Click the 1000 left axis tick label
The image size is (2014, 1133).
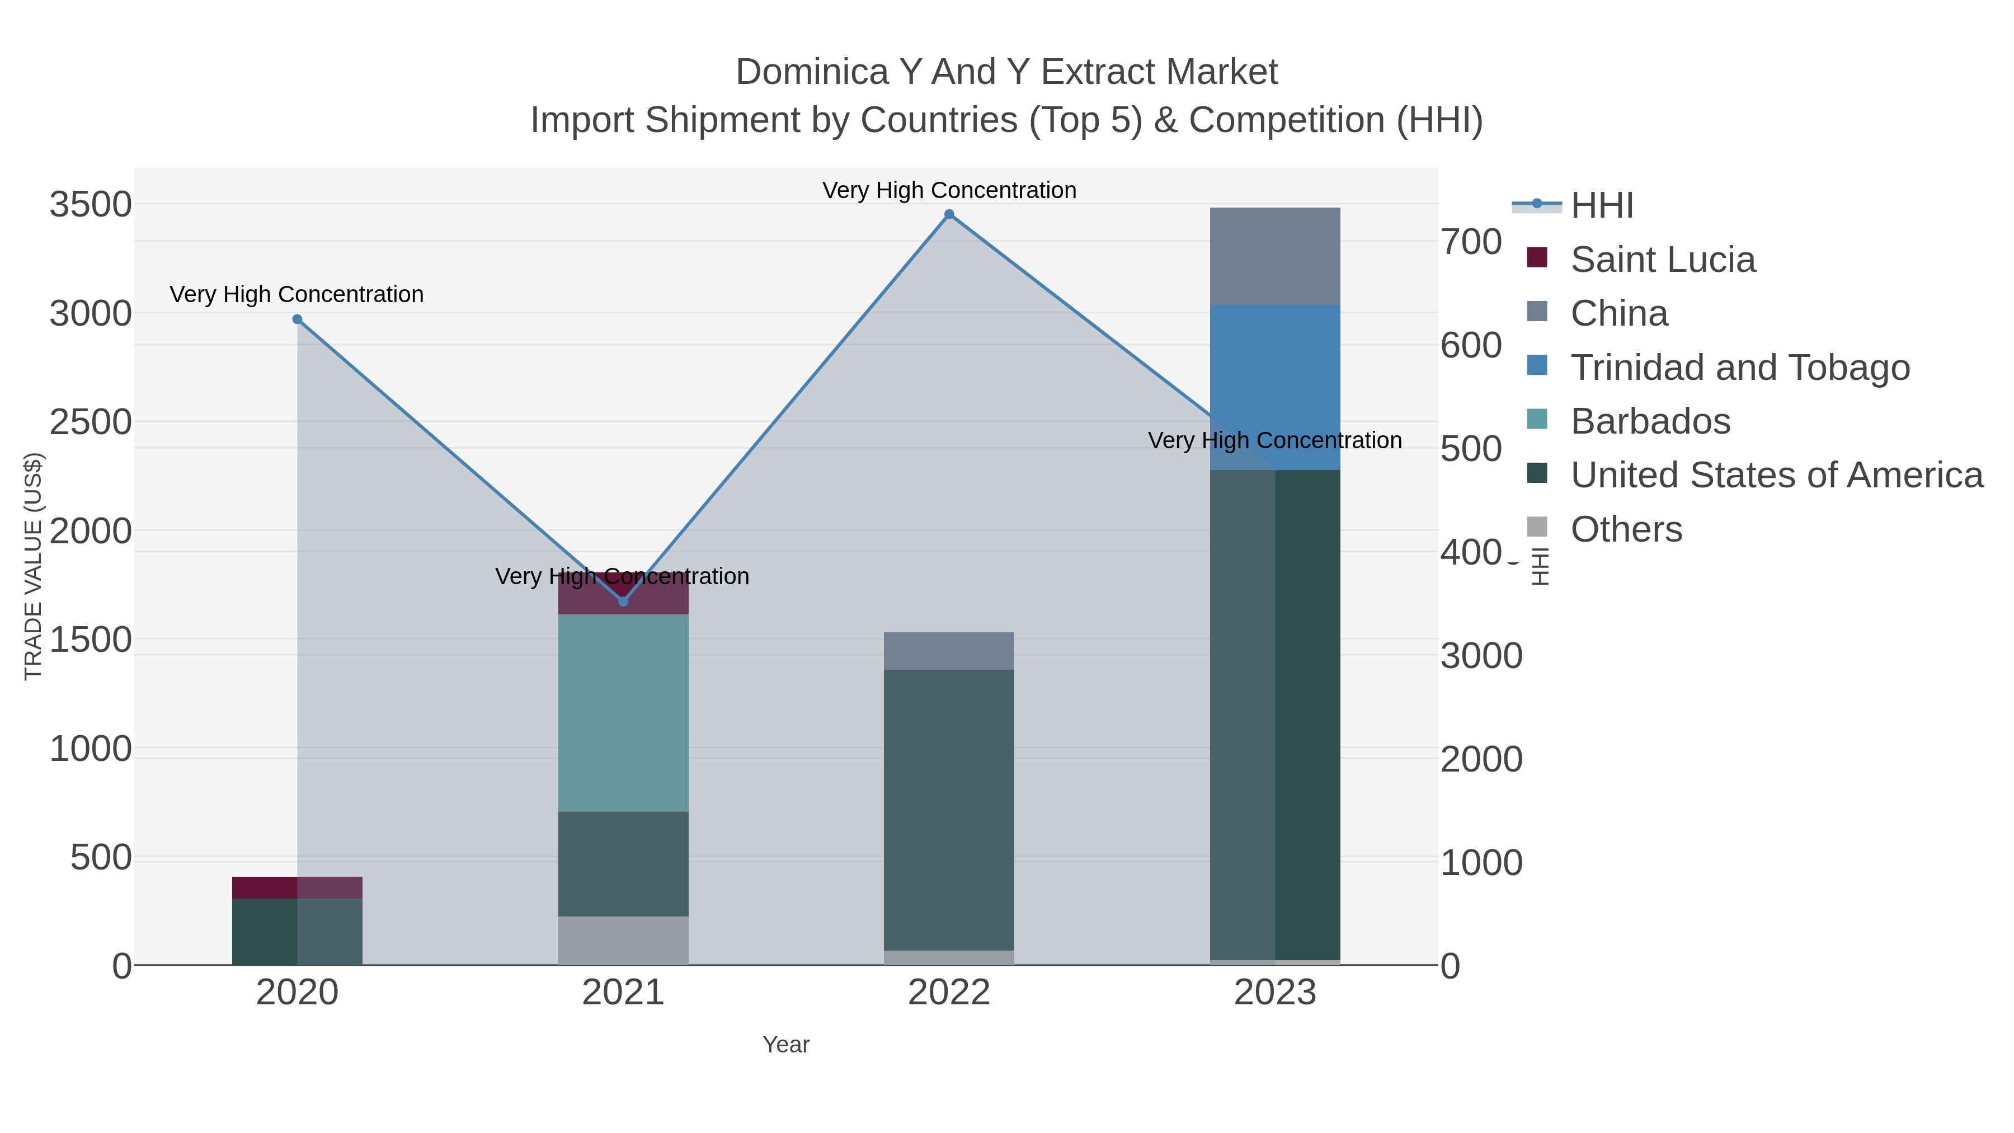click(x=91, y=749)
